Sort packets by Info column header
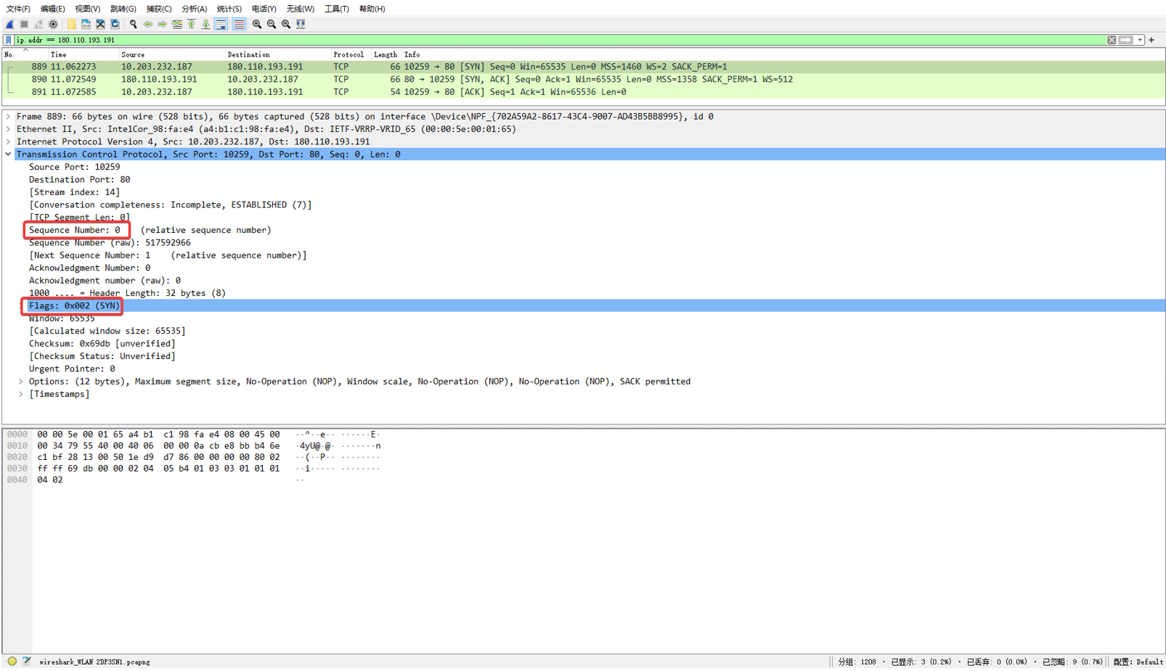The width and height of the screenshot is (1166, 671). pos(783,54)
